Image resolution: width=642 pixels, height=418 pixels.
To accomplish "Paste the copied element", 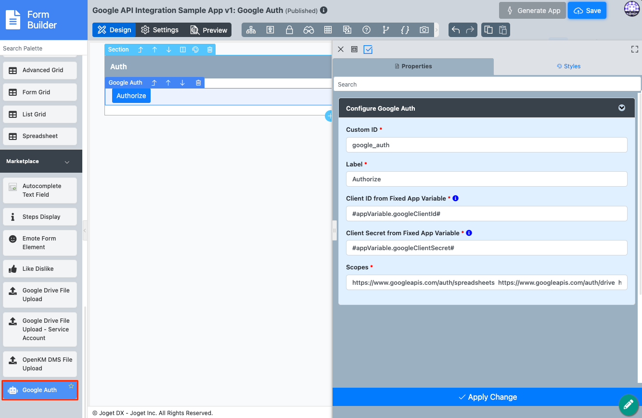I will coord(503,30).
